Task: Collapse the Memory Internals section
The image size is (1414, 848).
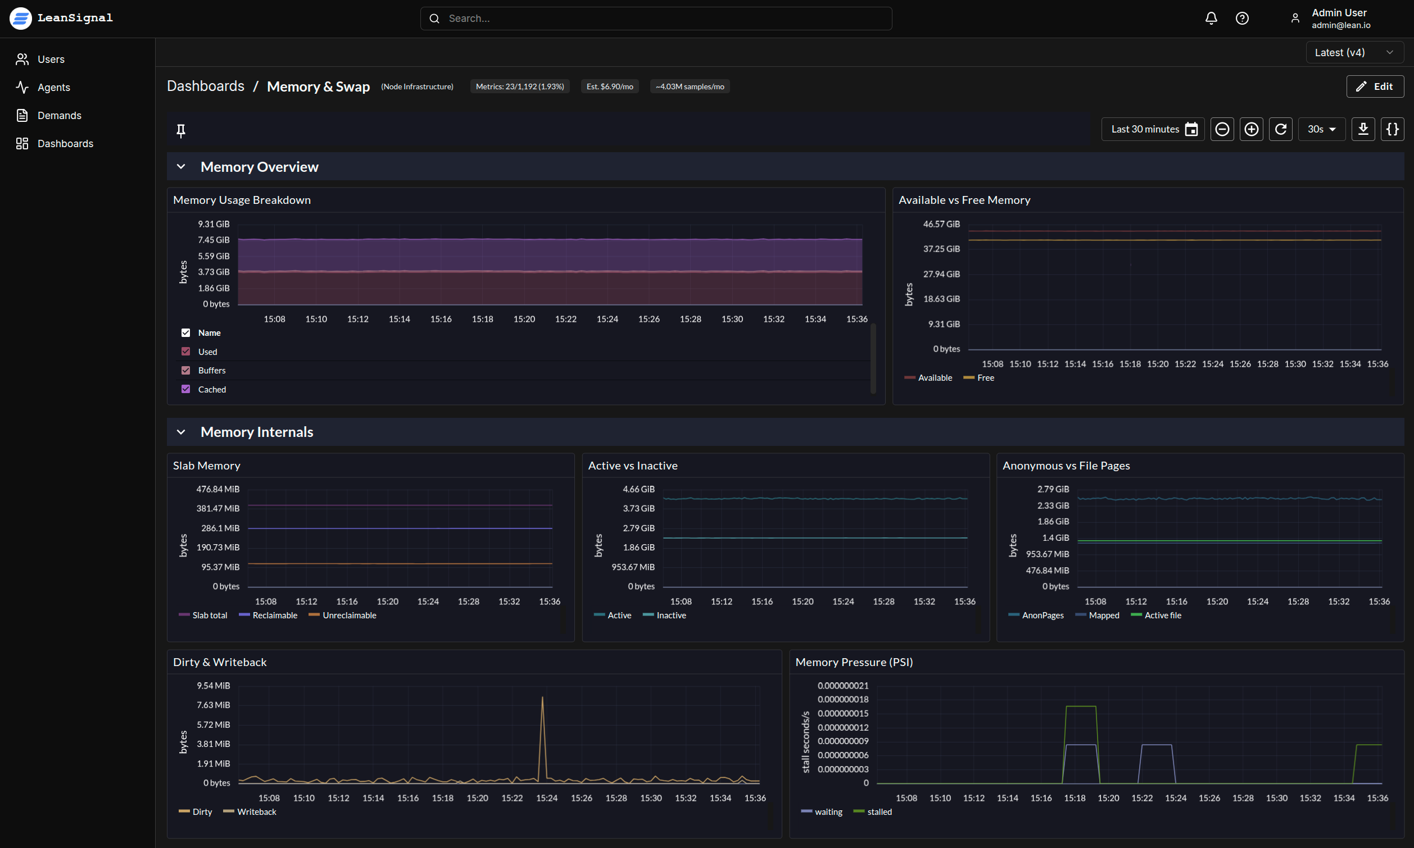Action: 180,432
